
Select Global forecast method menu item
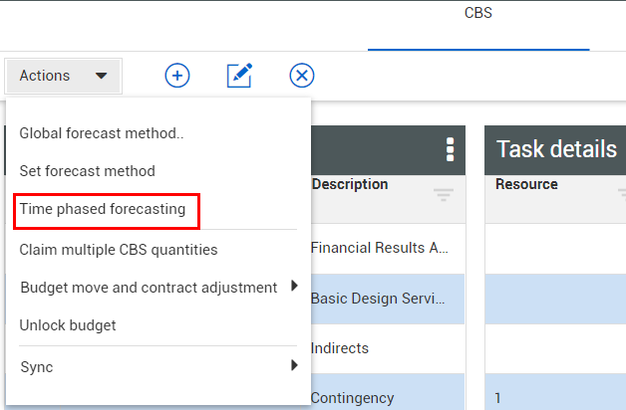pos(102,132)
